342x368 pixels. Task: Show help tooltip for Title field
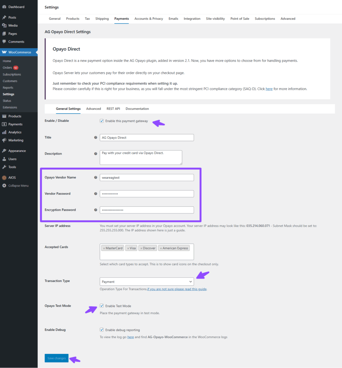point(96,138)
